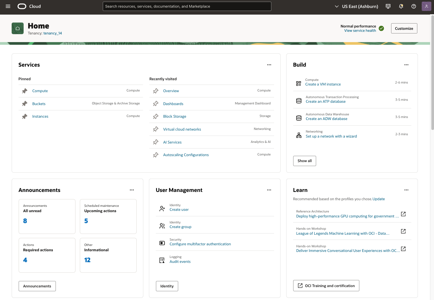Open the Services card ellipsis menu

(269, 65)
